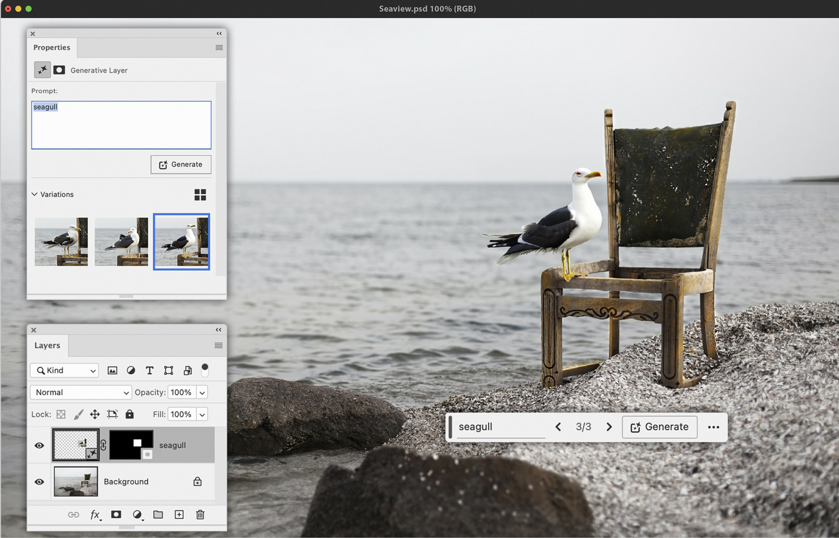Collapse the Layers panel with double arrows

click(x=219, y=330)
